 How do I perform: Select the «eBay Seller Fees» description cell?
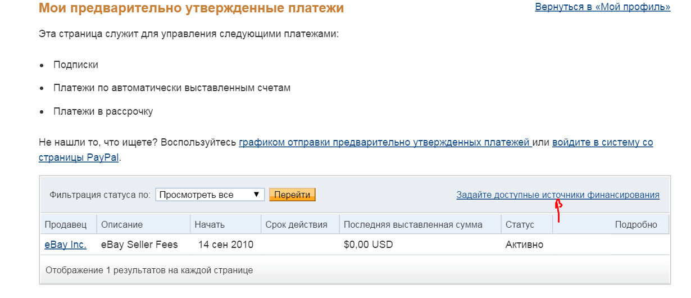[x=139, y=245]
